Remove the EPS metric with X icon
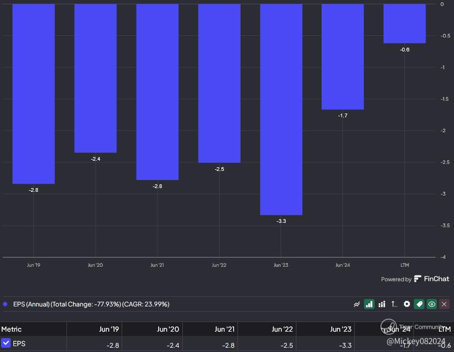The height and width of the screenshot is (352, 454). [444, 304]
